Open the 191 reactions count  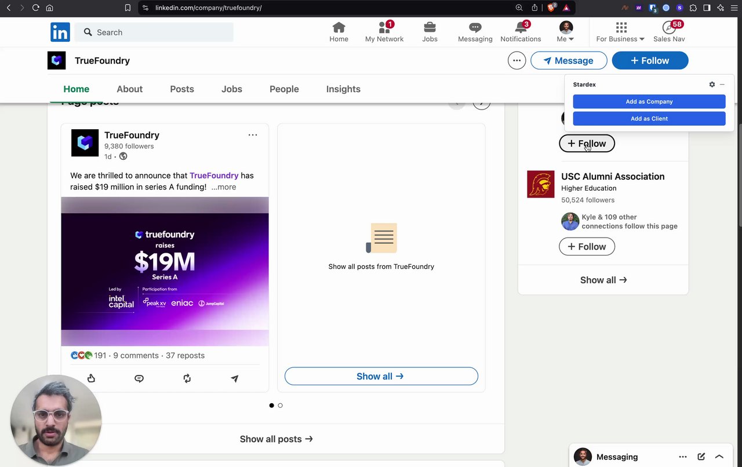(x=89, y=356)
